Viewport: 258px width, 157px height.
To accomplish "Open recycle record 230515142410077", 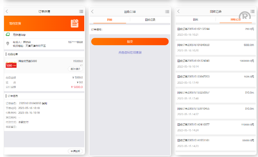I will click(215, 127).
